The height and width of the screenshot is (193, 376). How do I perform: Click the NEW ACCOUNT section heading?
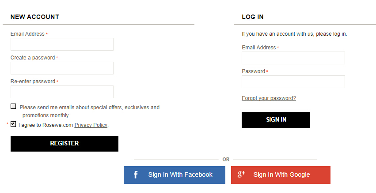[35, 17]
